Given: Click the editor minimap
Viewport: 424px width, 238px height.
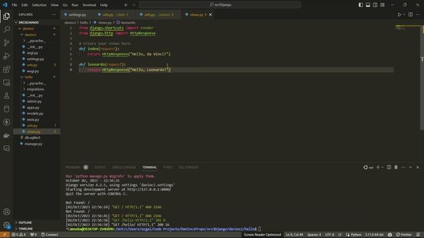Looking at the screenshot, I should 407,27.
